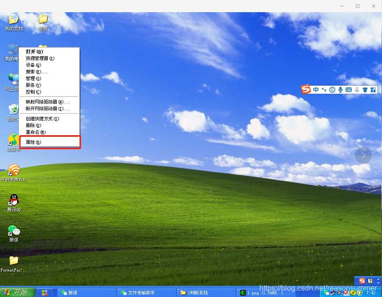Screen dimensions: 382x297
Task: Click the WeChat icon in the system tray
Action: coord(326,293)
